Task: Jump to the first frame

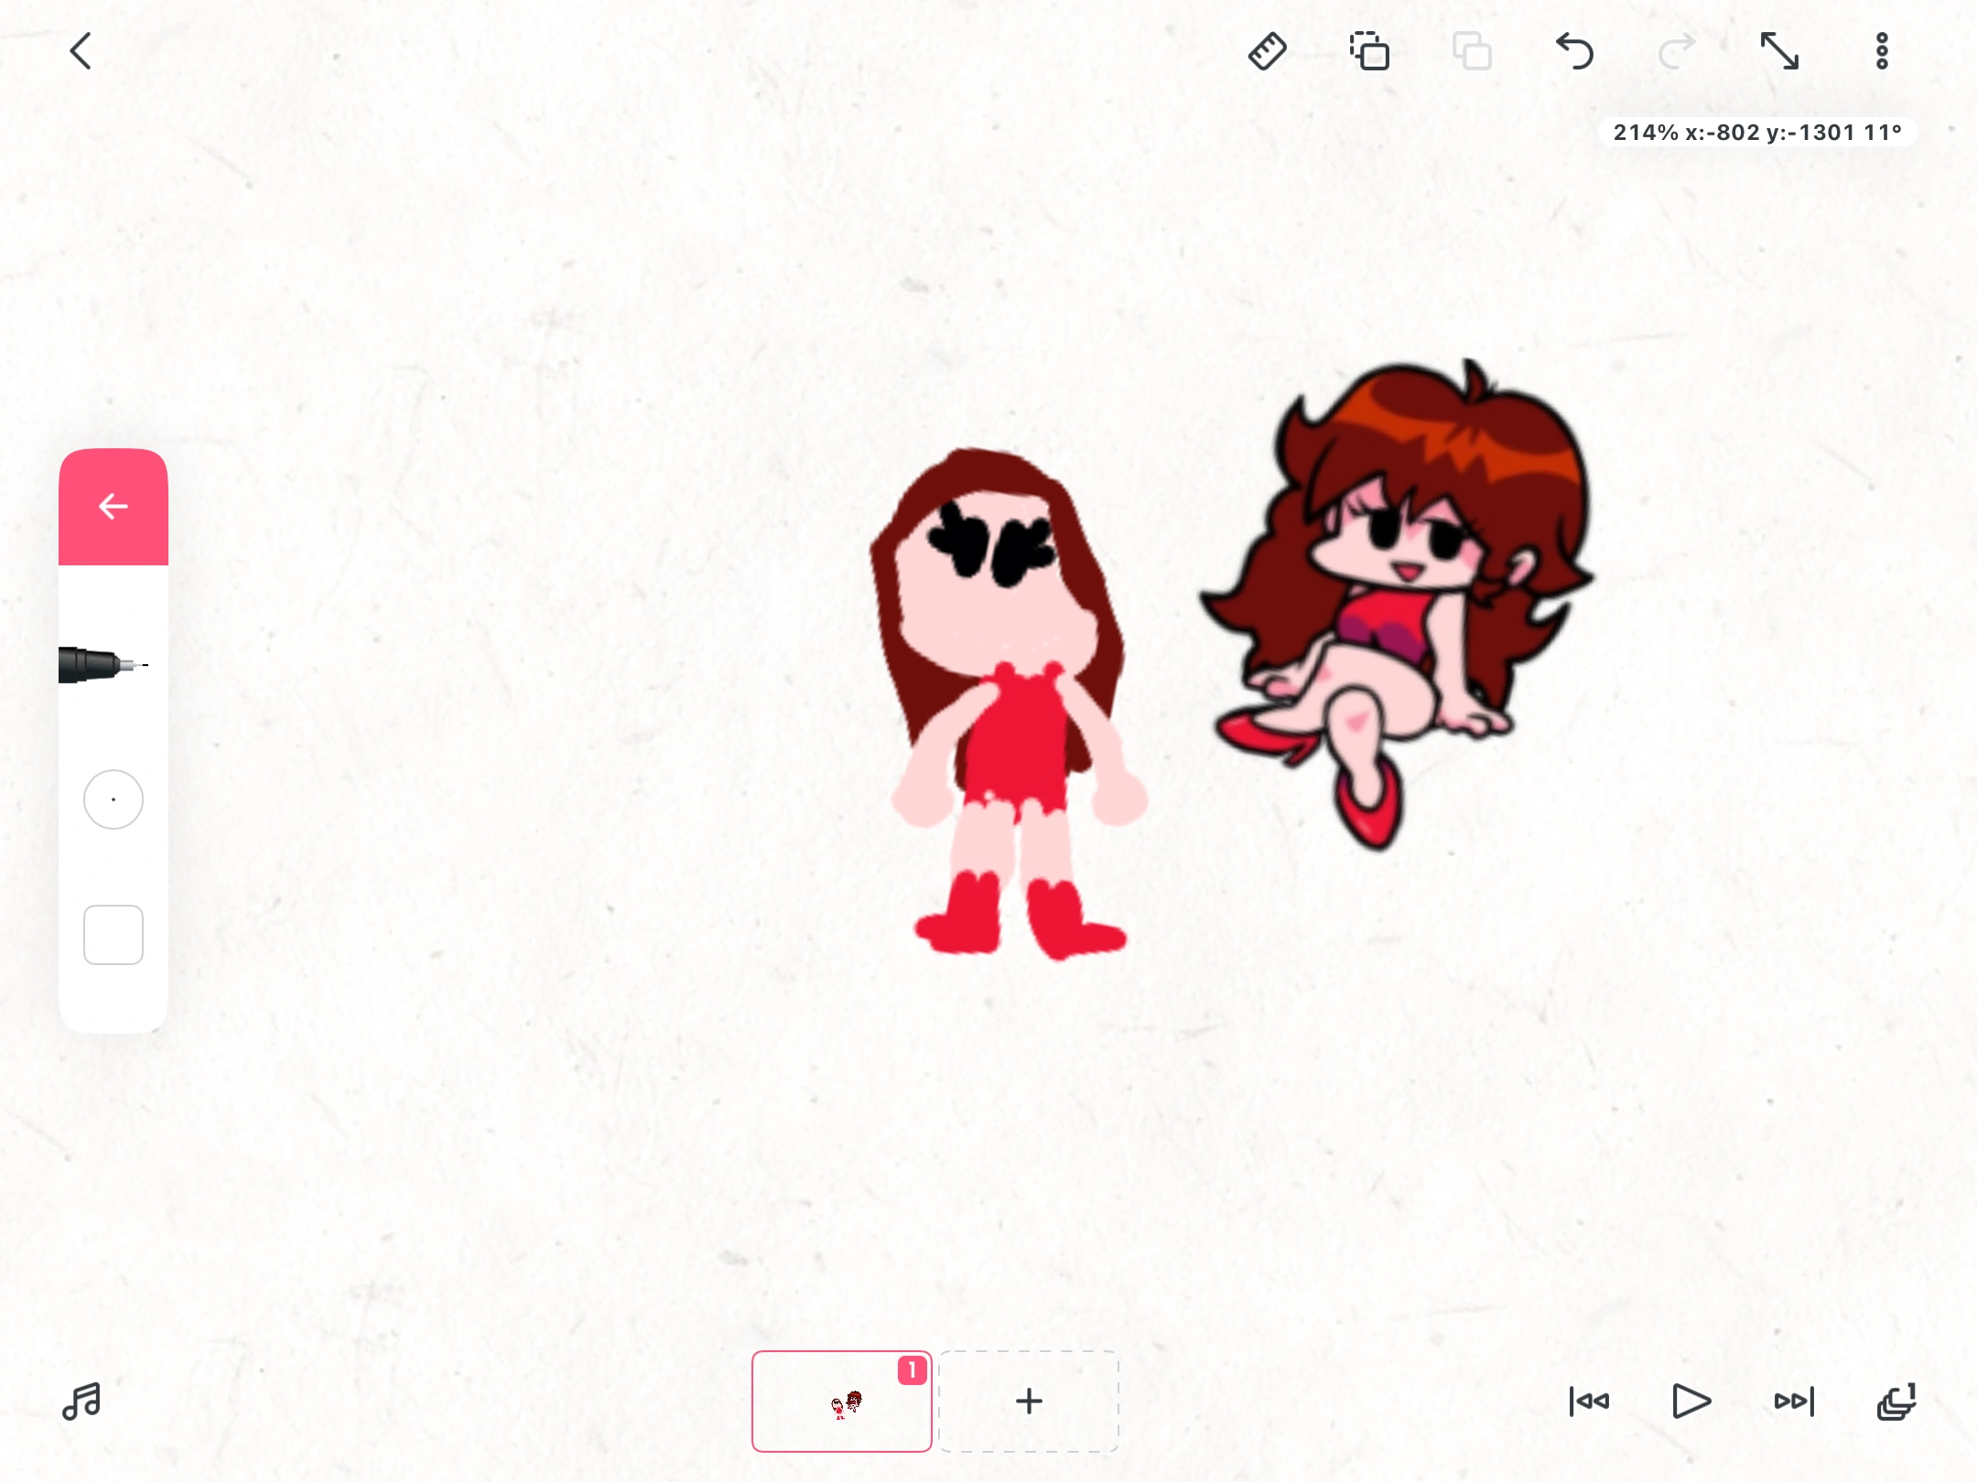Action: pos(1589,1401)
